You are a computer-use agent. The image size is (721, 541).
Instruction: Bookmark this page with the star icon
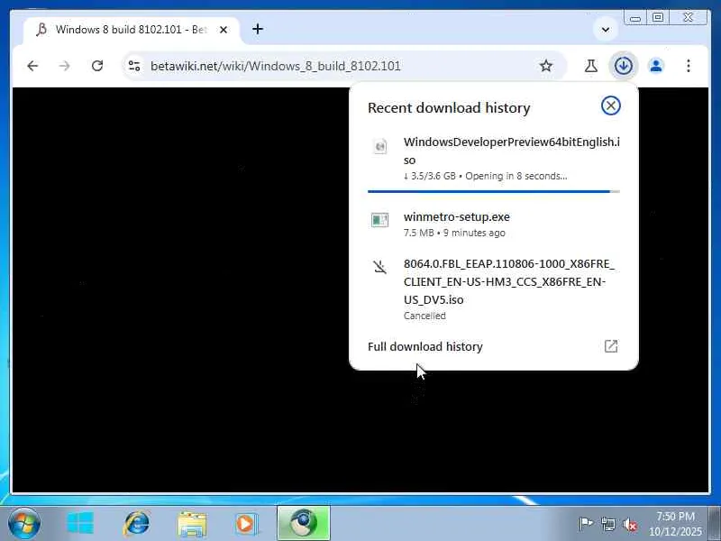[546, 66]
